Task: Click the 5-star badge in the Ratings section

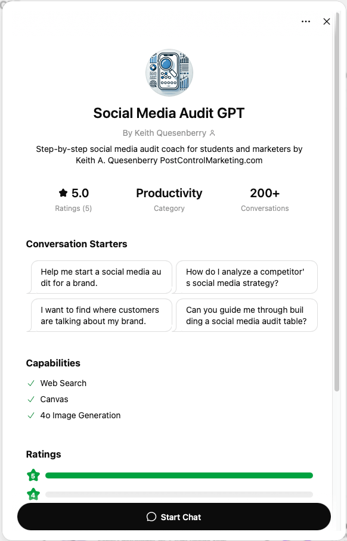Action: 33,475
